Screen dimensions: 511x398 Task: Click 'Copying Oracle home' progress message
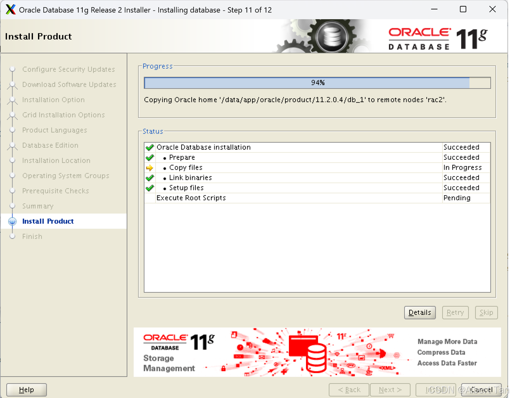[x=295, y=100]
